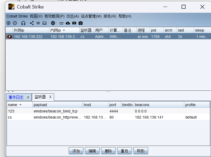
Task: Open the keystrokes keyboard icon
Action: pos(74,23)
